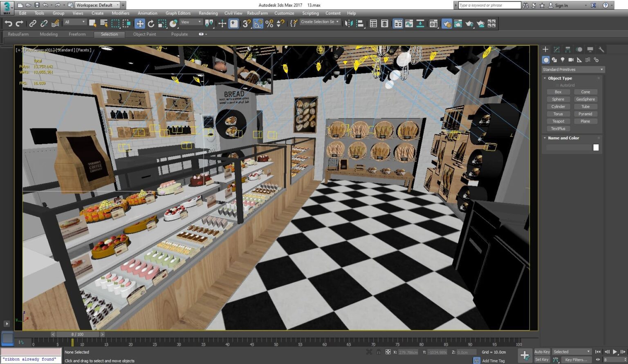Toggle Auto Key animation mode
628x364 pixels.
click(x=542, y=351)
